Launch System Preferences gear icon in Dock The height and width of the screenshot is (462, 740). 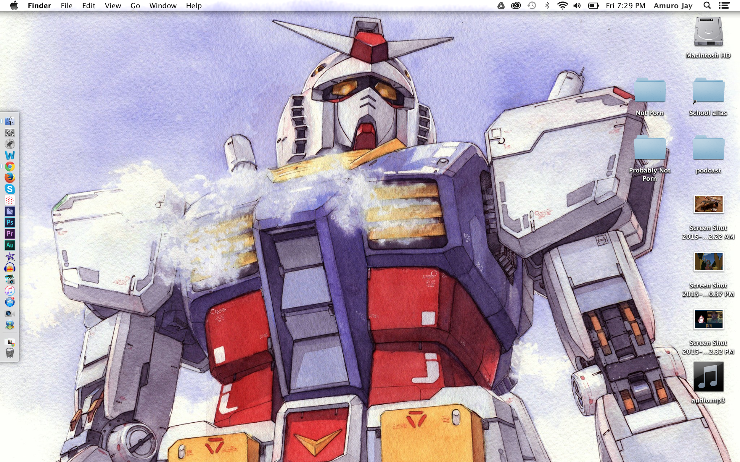10,133
